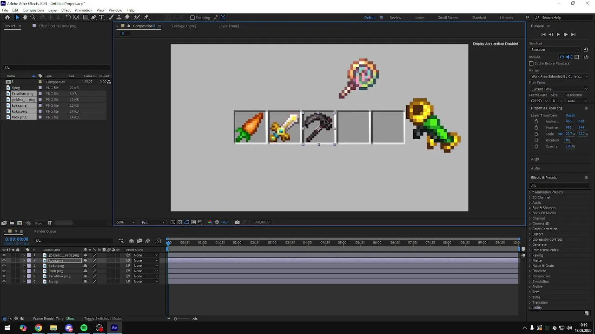Click the Rotation value in properties
Image resolution: width=595 pixels, height=334 pixels.
click(x=567, y=140)
